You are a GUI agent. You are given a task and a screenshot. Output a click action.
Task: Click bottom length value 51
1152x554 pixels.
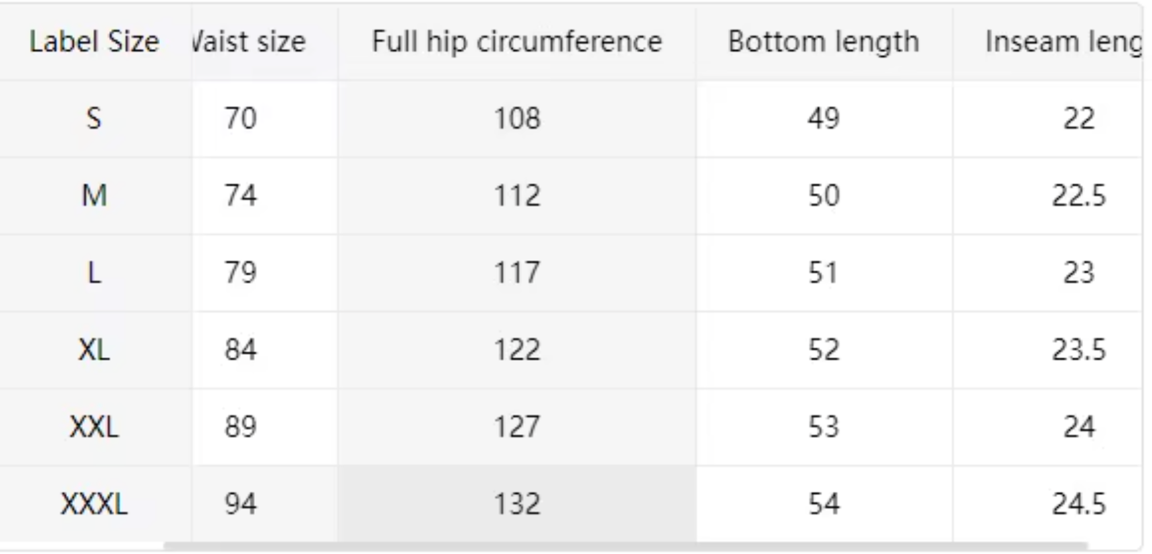(x=824, y=273)
